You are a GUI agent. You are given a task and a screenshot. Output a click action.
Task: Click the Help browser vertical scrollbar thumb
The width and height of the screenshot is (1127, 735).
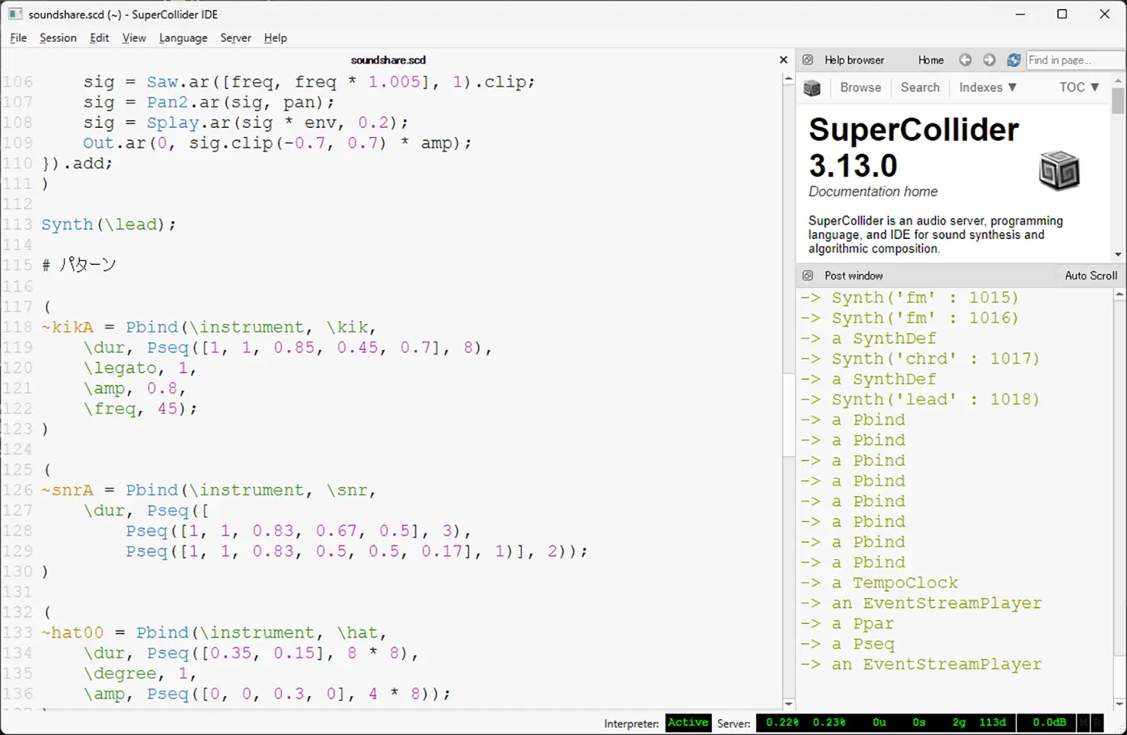tap(1118, 101)
